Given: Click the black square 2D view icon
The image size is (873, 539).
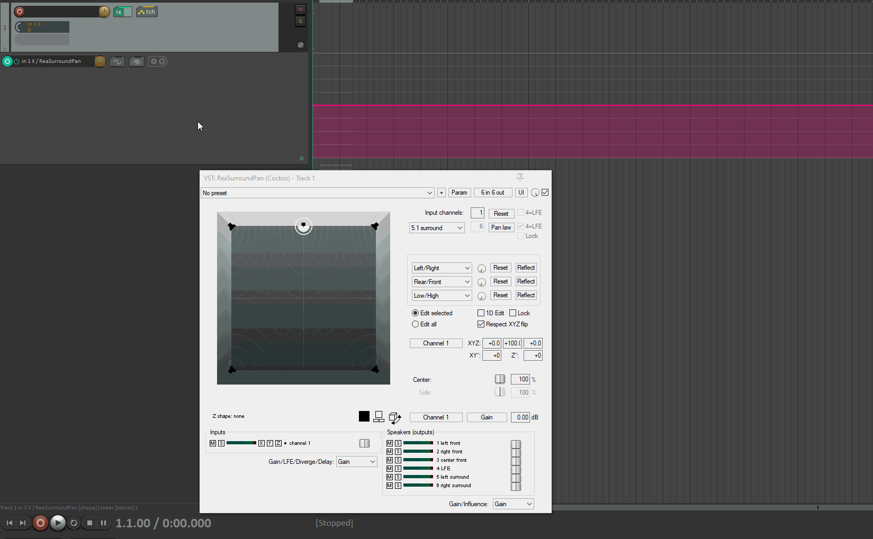Looking at the screenshot, I should pos(364,417).
